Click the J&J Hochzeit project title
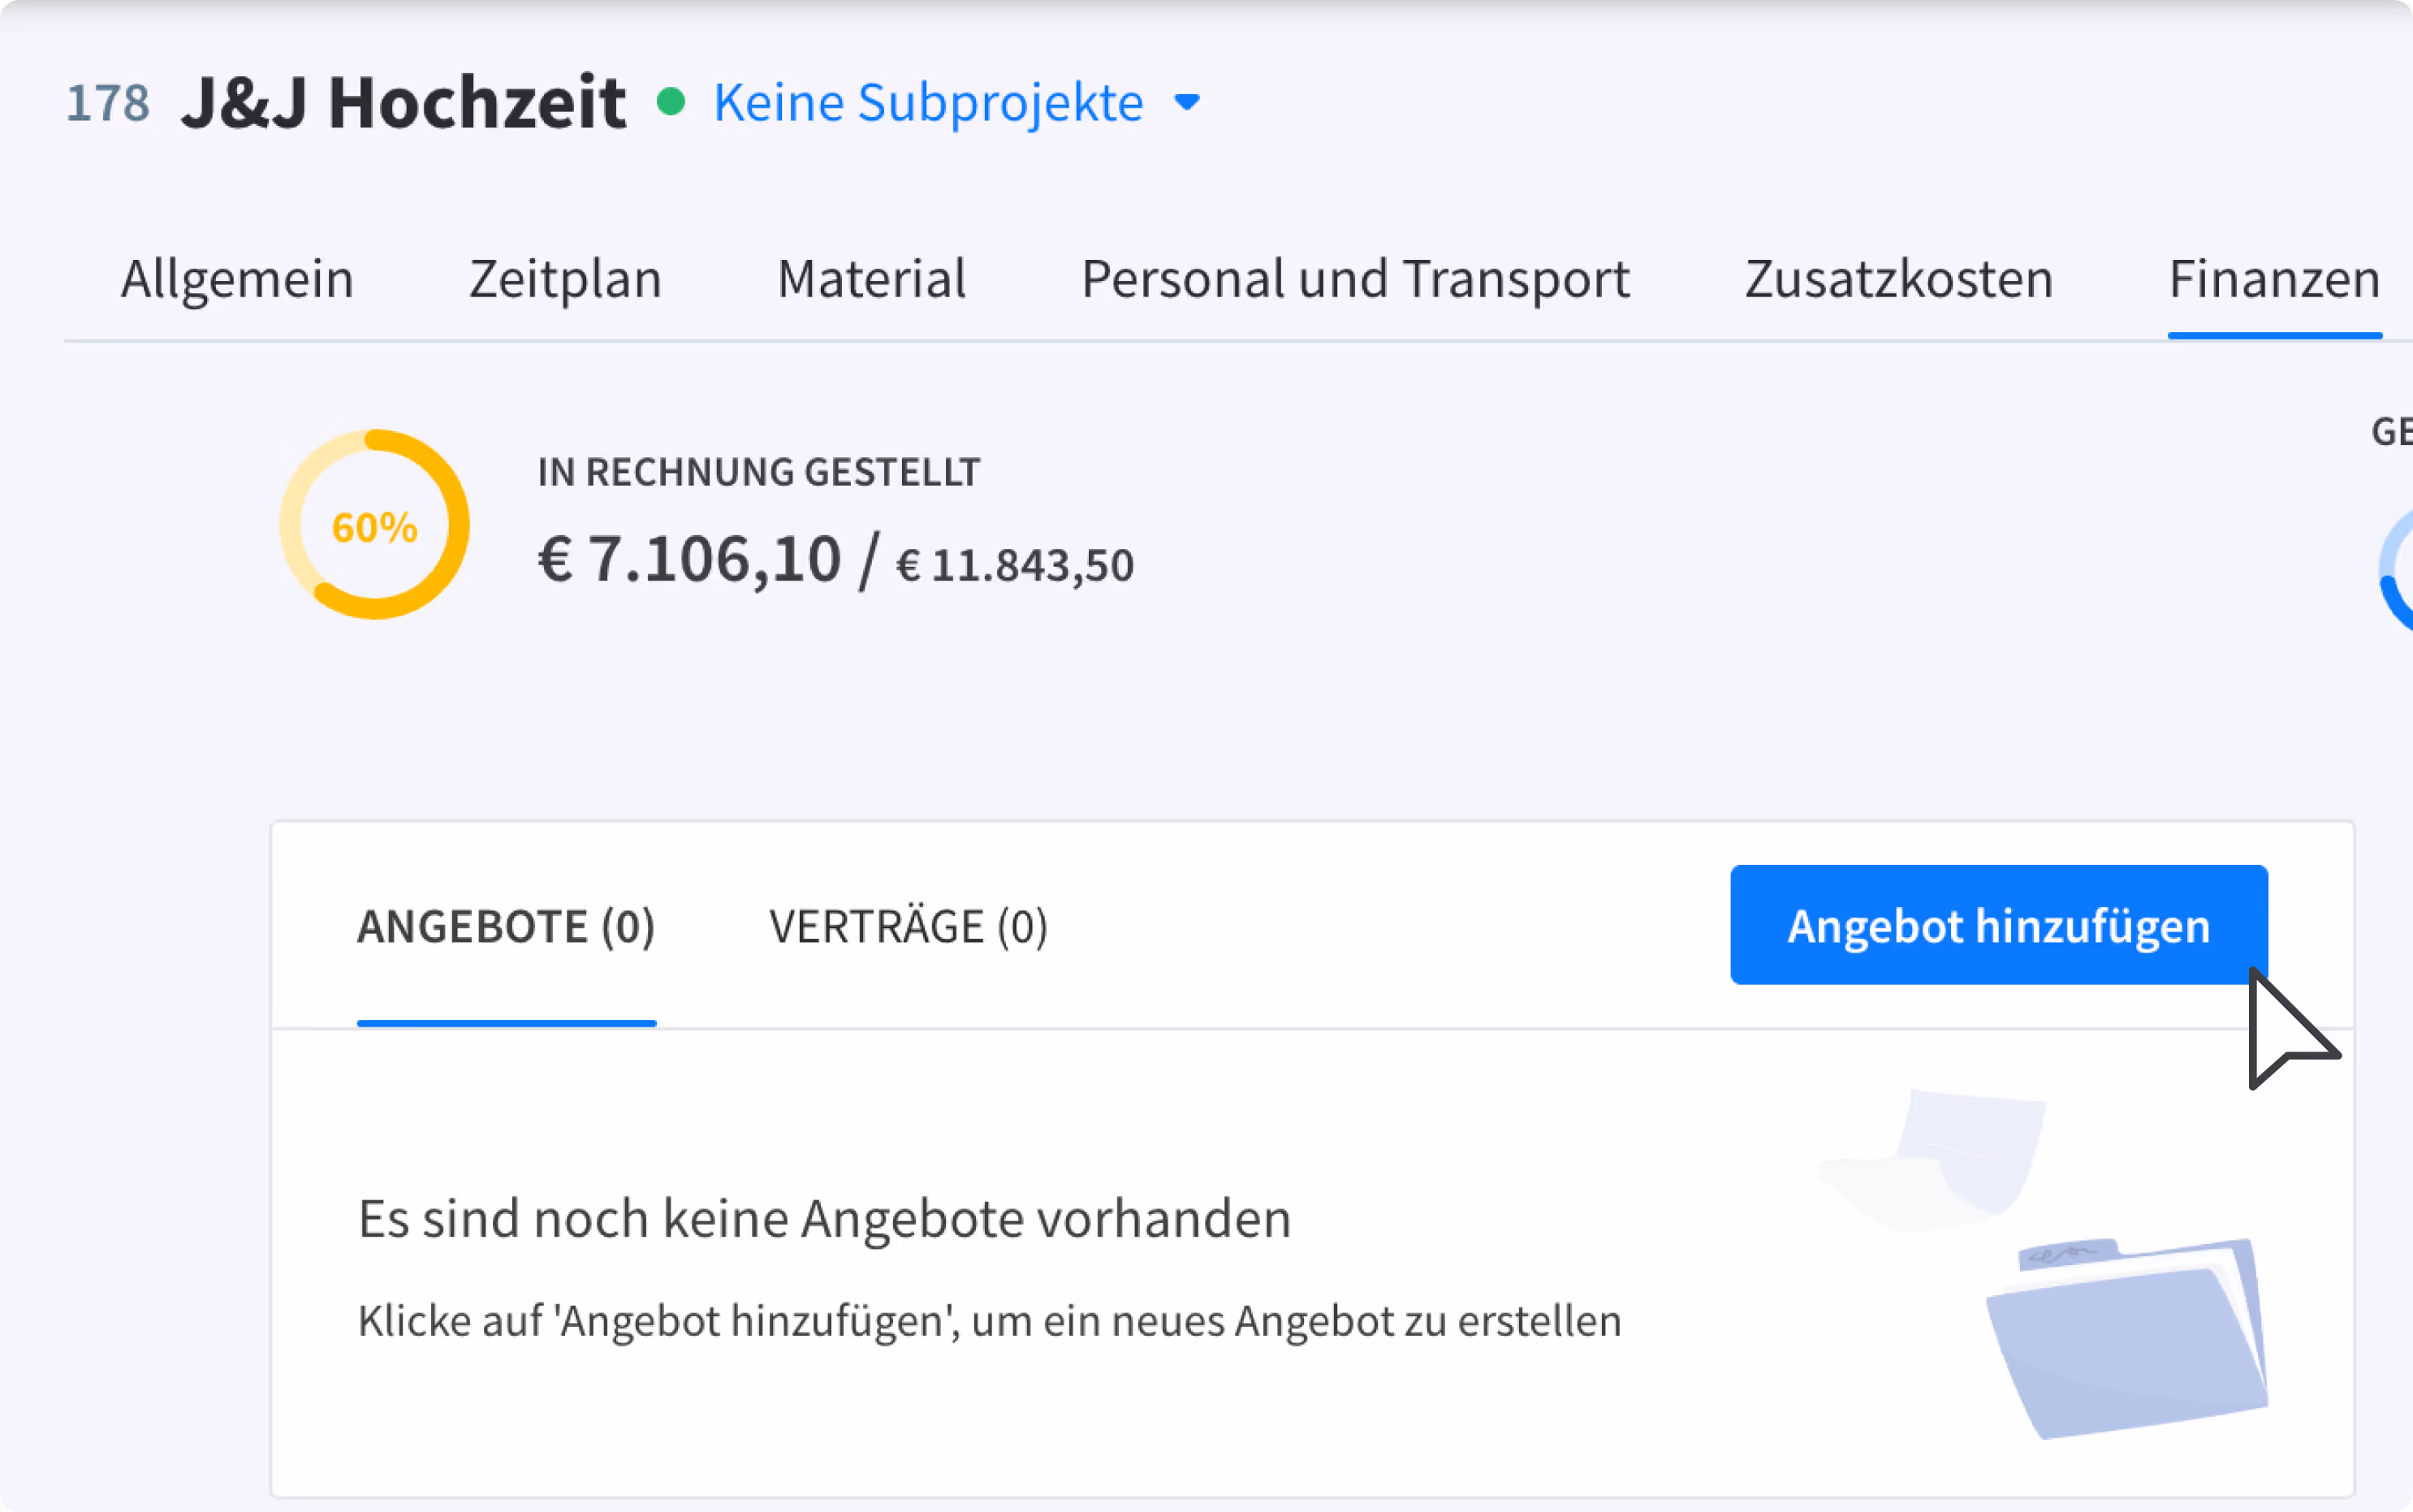The image size is (2413, 1512). click(x=404, y=102)
